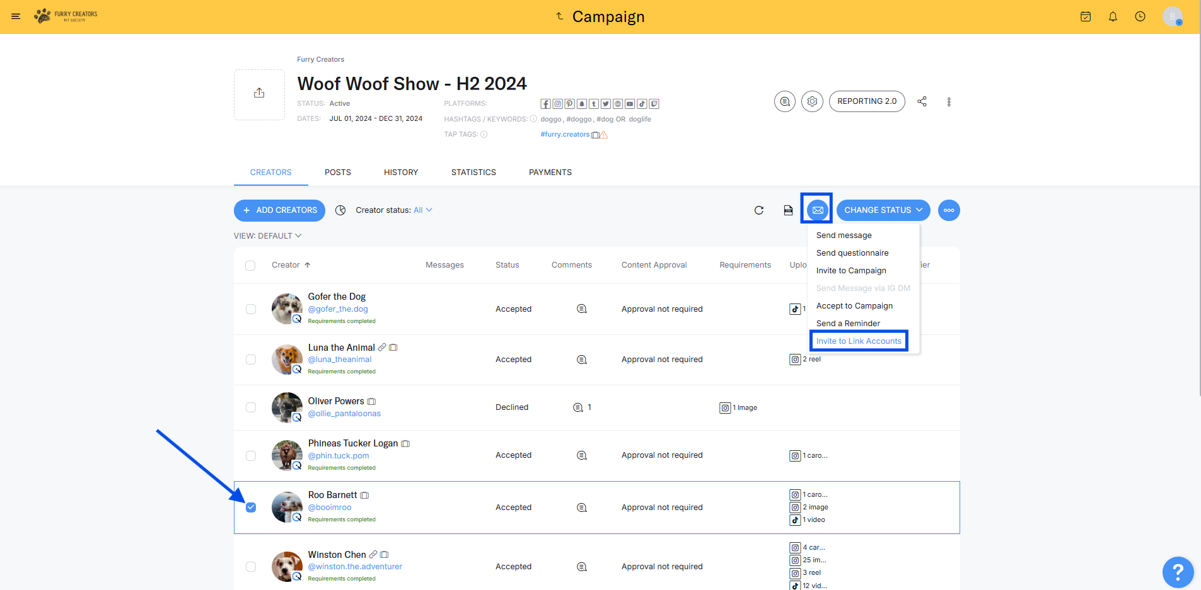Click the export file icon
Screen dimensions: 1201x590
point(788,210)
